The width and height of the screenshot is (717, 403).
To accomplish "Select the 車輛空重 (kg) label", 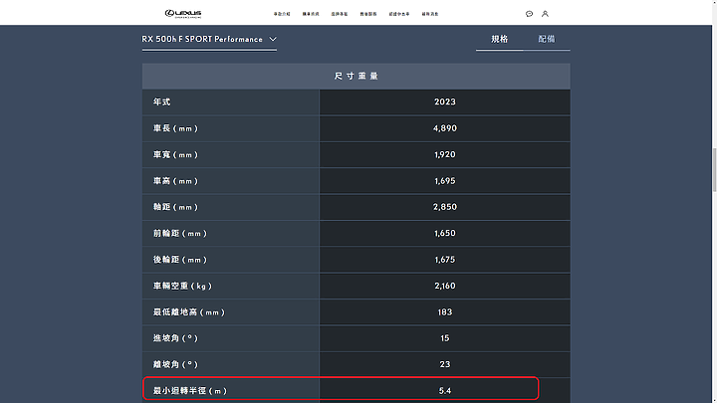I will click(x=182, y=286).
